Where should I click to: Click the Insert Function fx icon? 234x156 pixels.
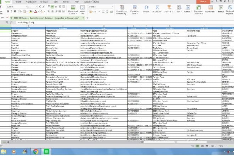click(x=11, y=22)
